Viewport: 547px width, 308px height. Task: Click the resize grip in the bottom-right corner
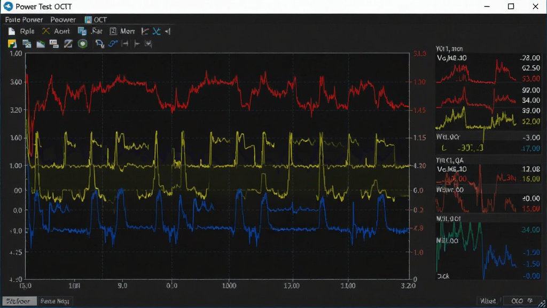542,304
